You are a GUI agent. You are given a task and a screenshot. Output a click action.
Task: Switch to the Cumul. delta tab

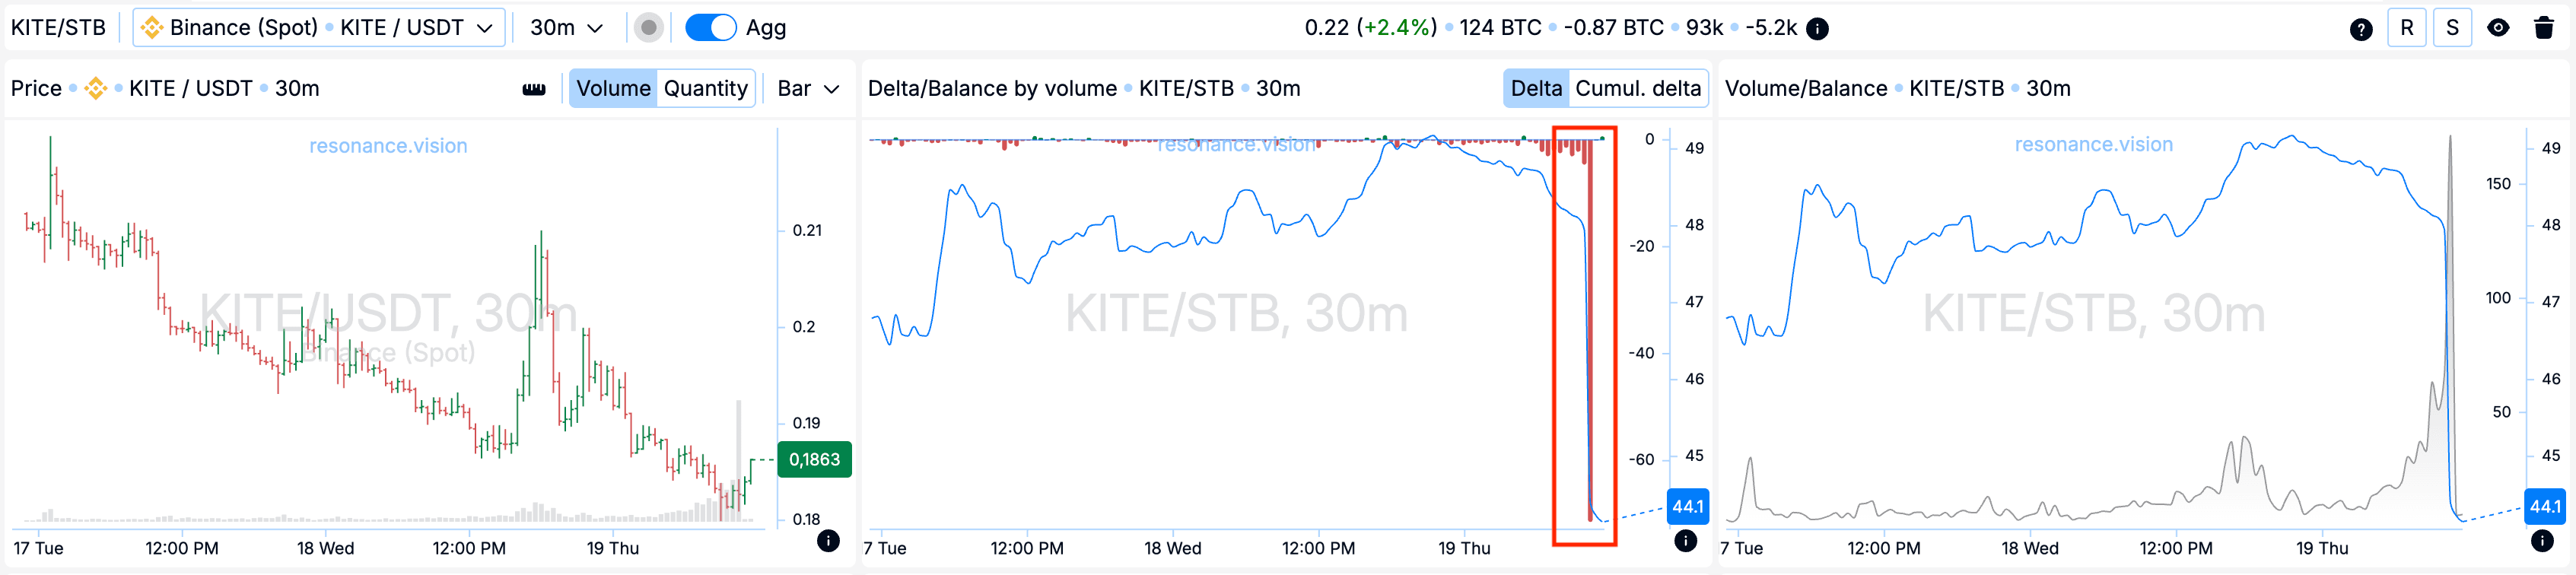pos(1637,89)
